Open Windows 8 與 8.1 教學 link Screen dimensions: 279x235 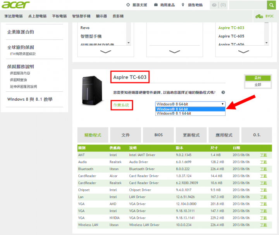pos(30,99)
